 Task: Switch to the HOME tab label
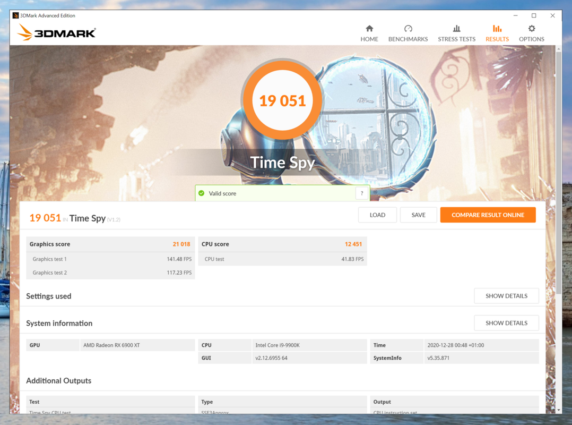pos(369,39)
